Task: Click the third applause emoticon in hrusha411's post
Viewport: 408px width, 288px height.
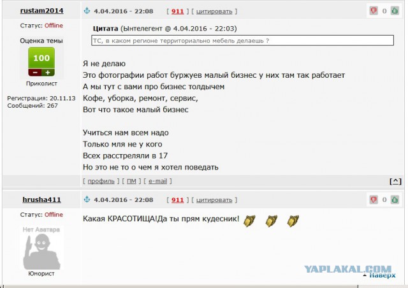Action: click(x=293, y=221)
